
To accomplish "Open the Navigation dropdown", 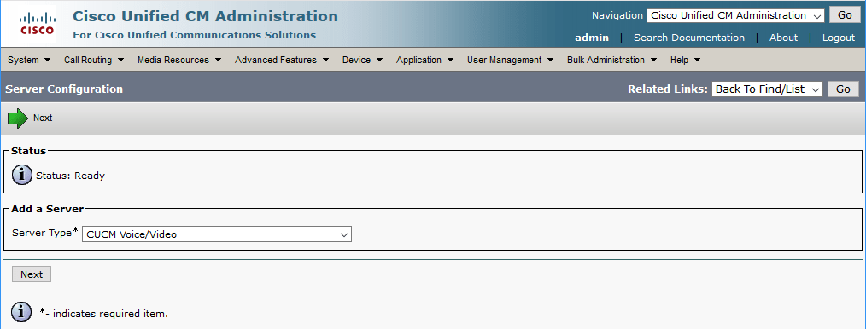I will (735, 15).
